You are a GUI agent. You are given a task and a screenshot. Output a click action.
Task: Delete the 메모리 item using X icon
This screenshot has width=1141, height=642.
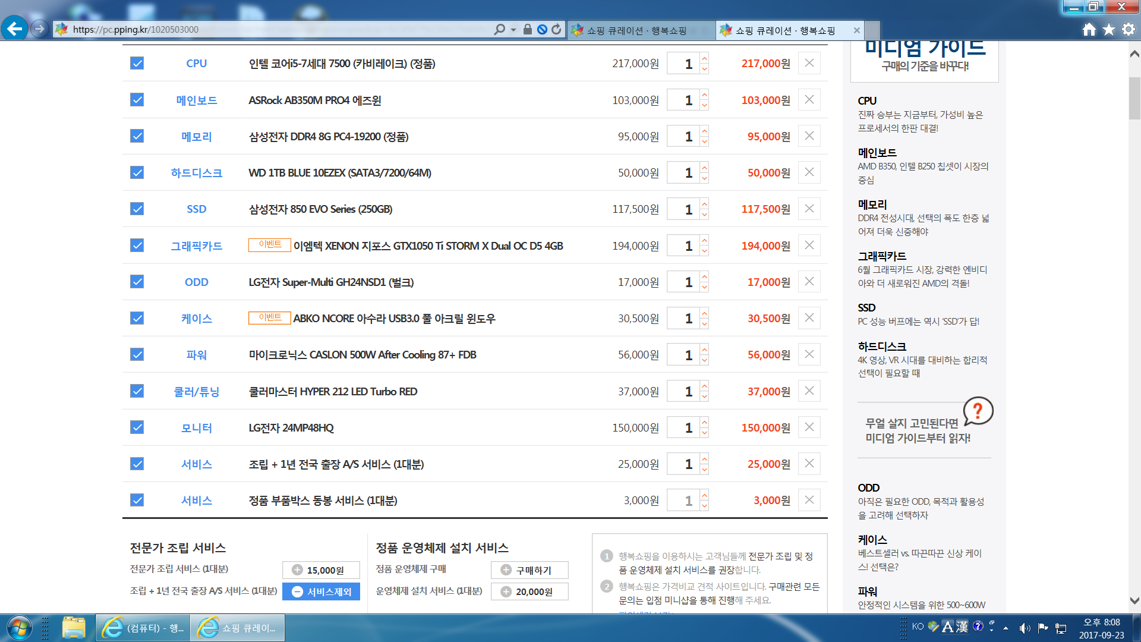point(809,136)
